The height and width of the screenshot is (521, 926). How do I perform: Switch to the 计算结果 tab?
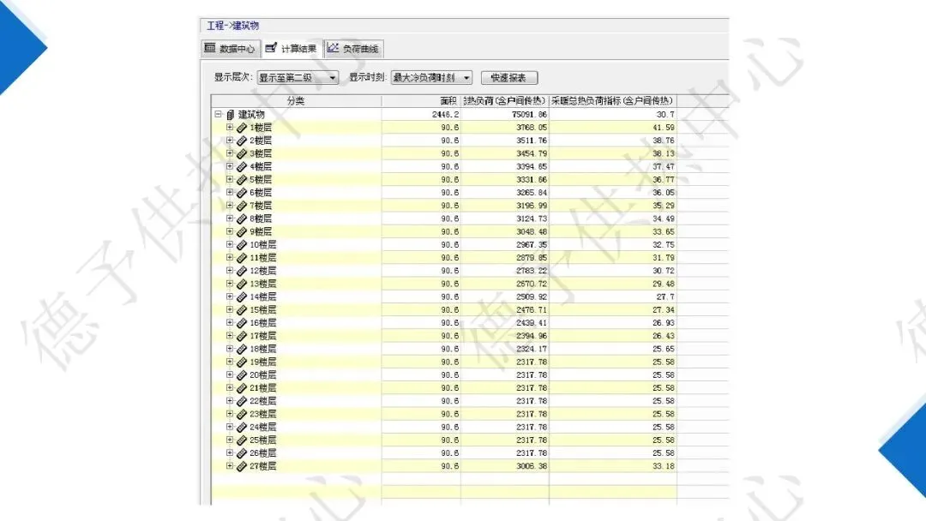tap(292, 48)
